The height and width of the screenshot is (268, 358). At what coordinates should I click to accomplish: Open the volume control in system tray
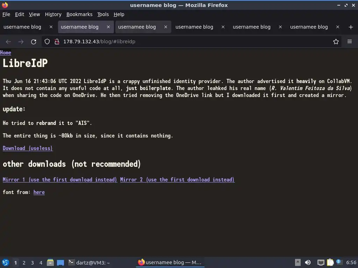coord(308,262)
